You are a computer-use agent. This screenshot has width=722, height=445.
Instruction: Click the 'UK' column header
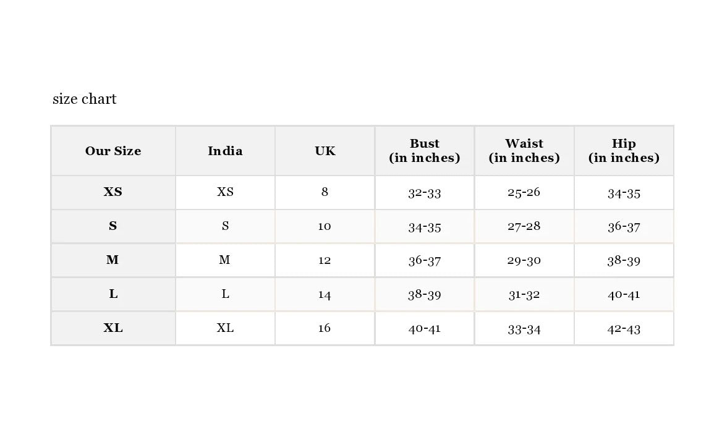click(325, 151)
